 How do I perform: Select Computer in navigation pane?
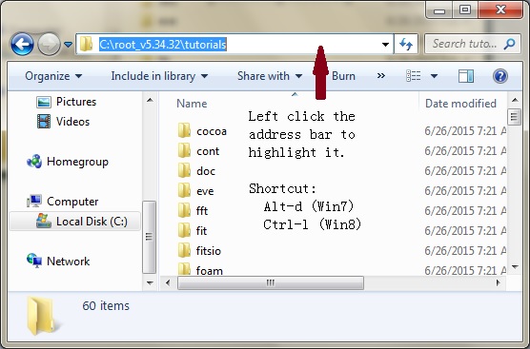(x=72, y=202)
